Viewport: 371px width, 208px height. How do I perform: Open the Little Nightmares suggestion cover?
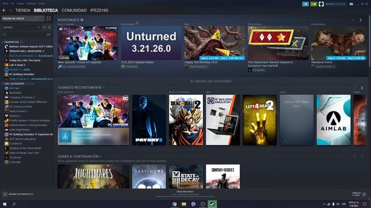click(x=93, y=176)
